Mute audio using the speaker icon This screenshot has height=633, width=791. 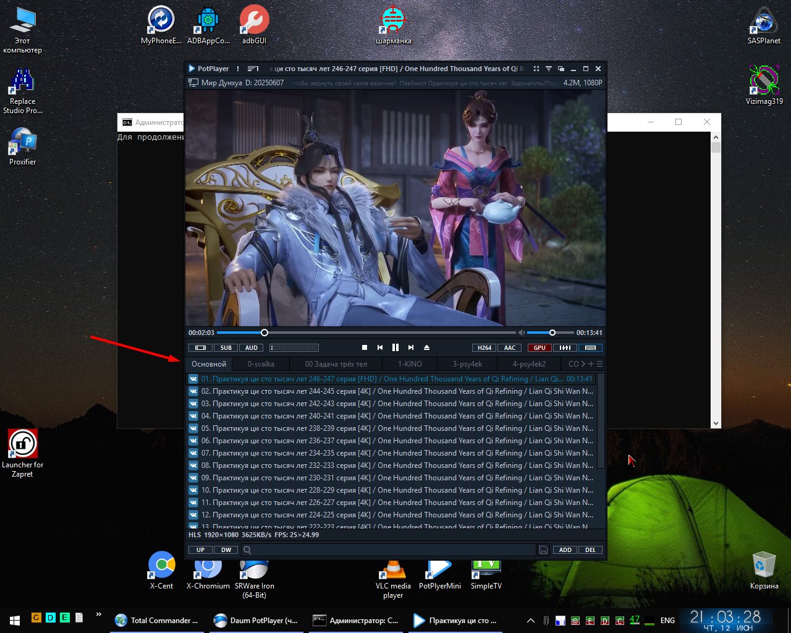coord(522,333)
